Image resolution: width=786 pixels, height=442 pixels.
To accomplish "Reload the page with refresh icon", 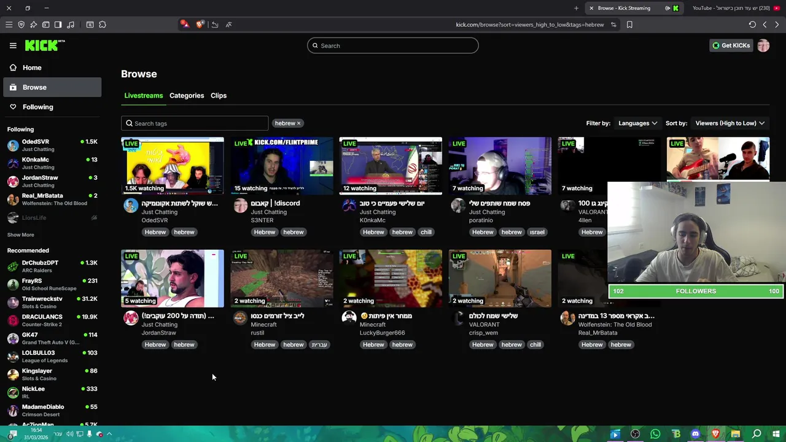I will (752, 25).
